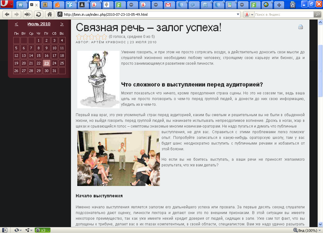The image size is (323, 233).
Task: Open the search engine dropdown next to Yandex icon
Action: [x=251, y=14]
